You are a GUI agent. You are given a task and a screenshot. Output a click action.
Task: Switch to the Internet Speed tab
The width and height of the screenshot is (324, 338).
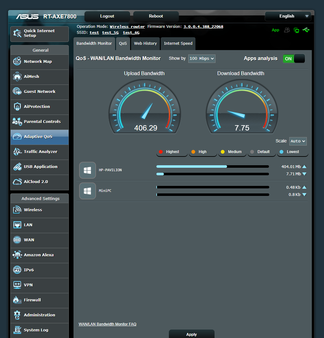(x=178, y=44)
